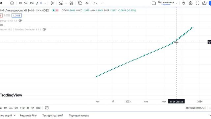The width and height of the screenshot is (211, 119).
Task: Select the 30M timeframe in top toolbar
Action: (x=32, y=3)
